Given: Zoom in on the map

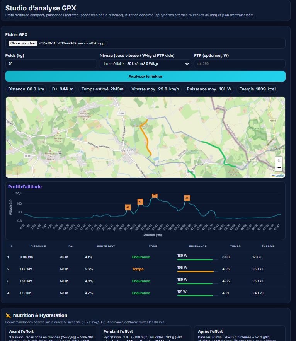Looking at the screenshot, I should (x=279, y=160).
